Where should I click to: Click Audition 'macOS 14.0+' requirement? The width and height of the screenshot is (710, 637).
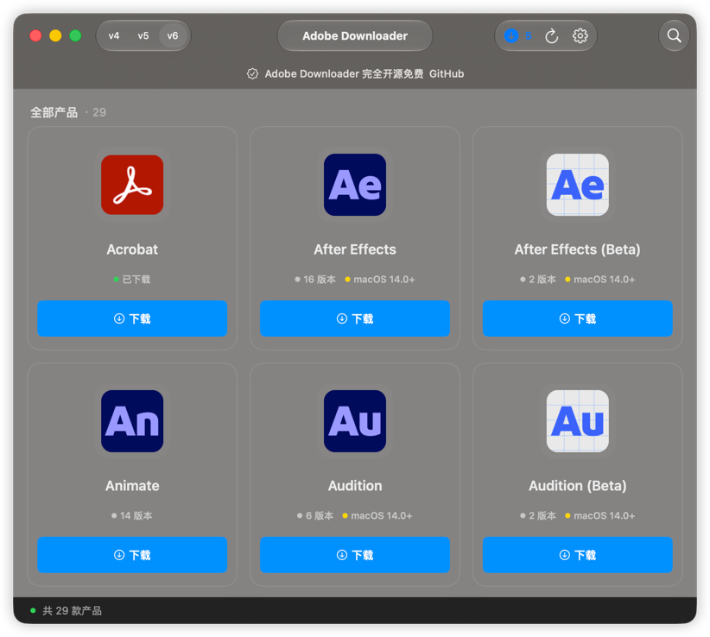point(382,516)
